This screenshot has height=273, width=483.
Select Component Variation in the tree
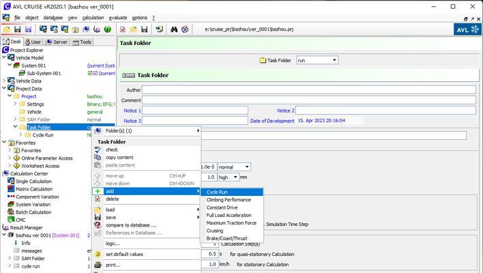pos(38,197)
